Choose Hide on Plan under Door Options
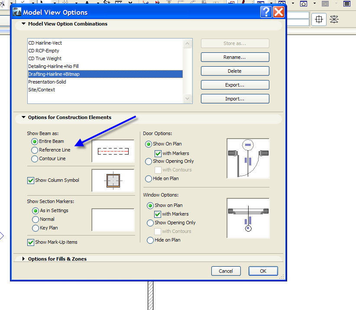This screenshot has height=310, width=356. 149,178
